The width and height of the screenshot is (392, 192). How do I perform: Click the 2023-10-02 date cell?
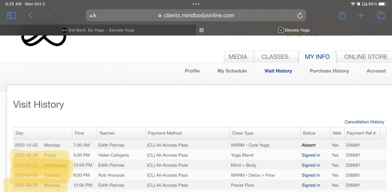click(26, 145)
